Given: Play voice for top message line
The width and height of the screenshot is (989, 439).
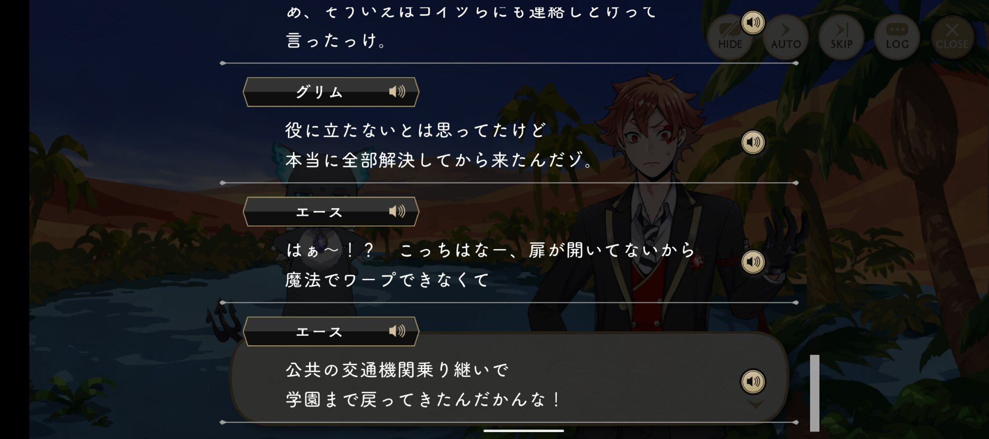Looking at the screenshot, I should pos(753,22).
